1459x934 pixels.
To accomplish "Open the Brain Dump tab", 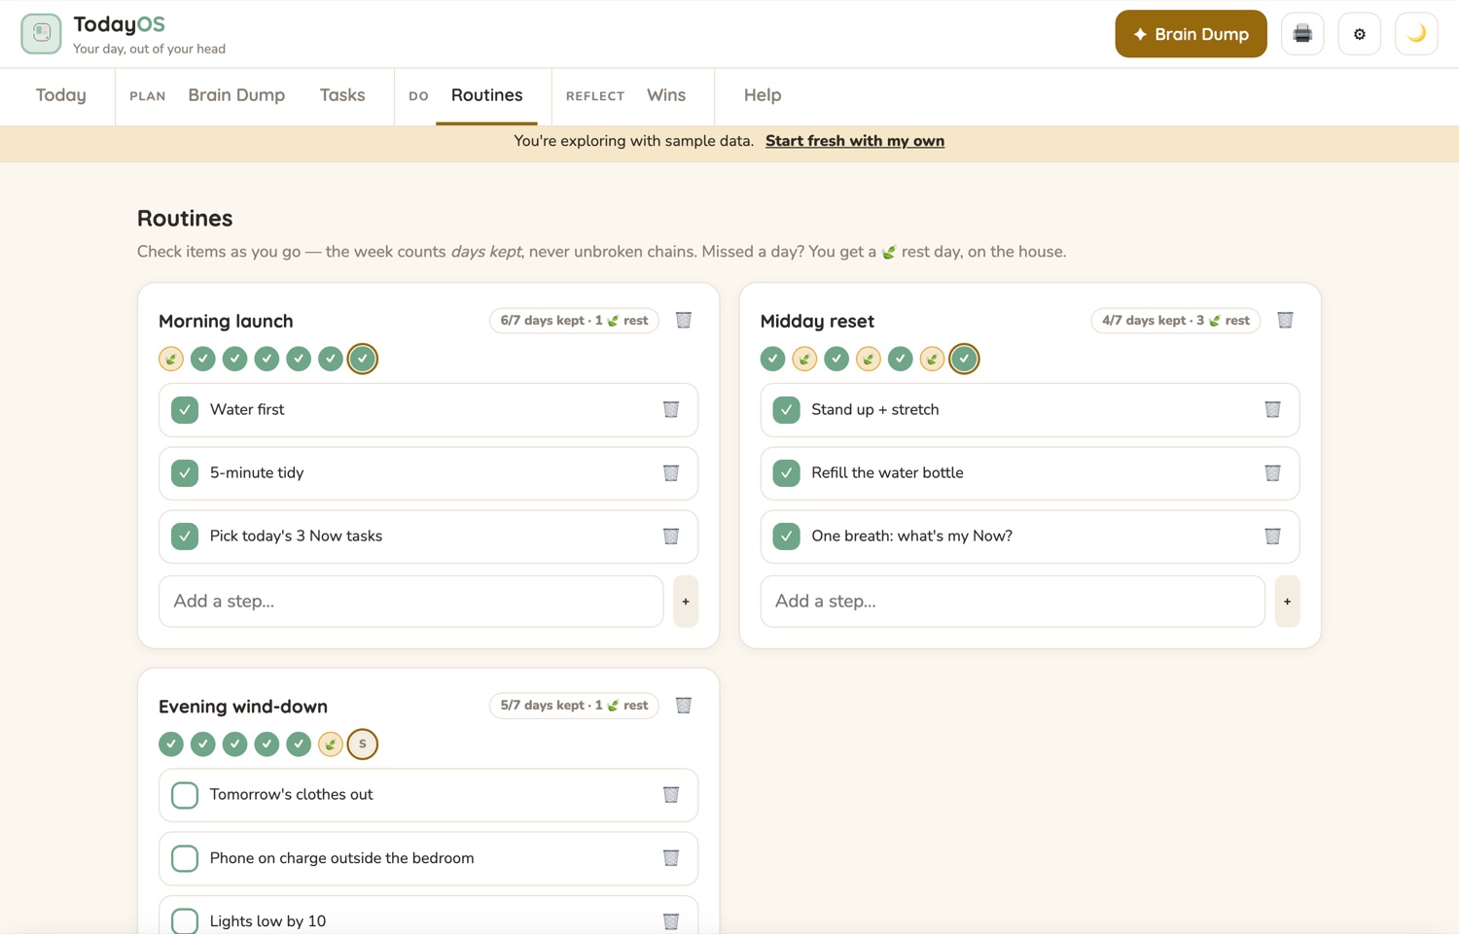I will point(236,95).
